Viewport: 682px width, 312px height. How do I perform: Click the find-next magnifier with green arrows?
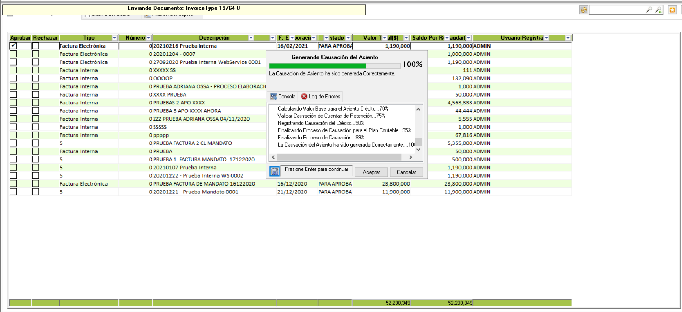[659, 10]
